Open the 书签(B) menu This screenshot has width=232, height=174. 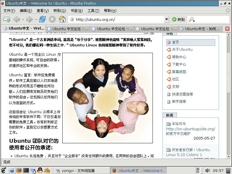point(77,11)
